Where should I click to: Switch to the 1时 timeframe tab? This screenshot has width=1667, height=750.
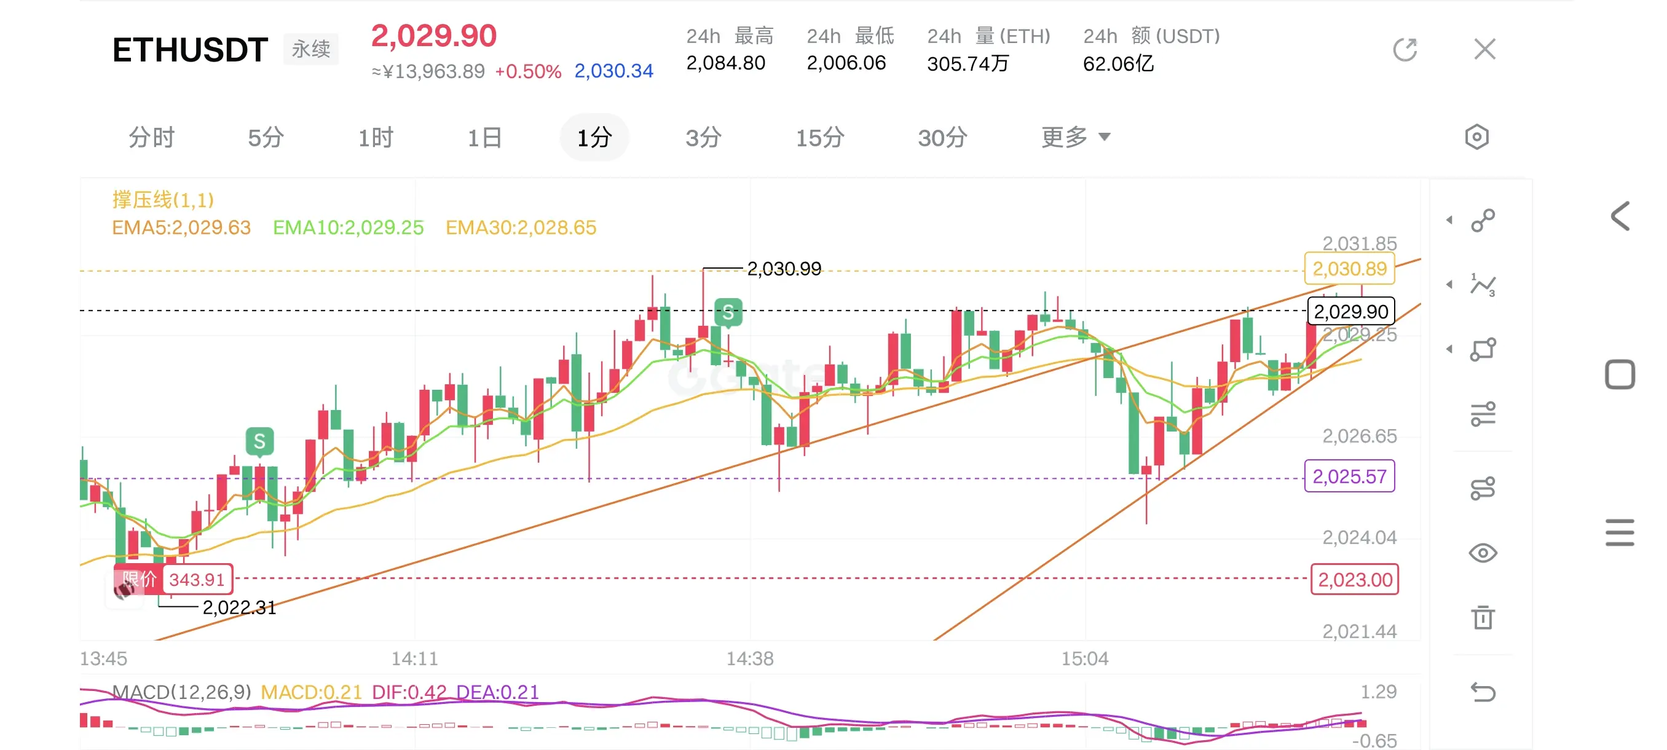click(376, 137)
